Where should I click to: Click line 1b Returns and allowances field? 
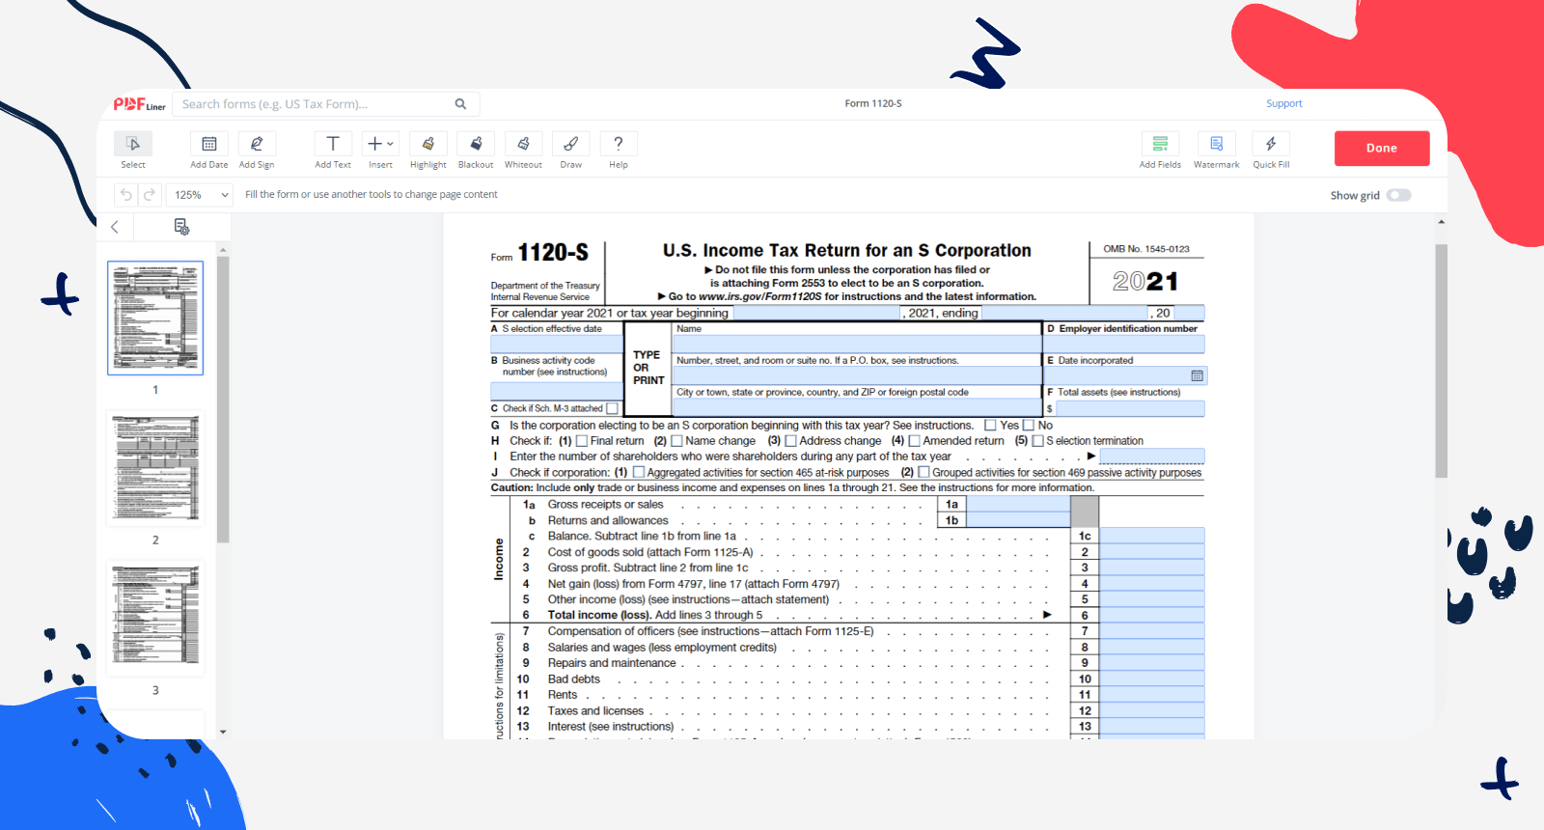(1018, 520)
